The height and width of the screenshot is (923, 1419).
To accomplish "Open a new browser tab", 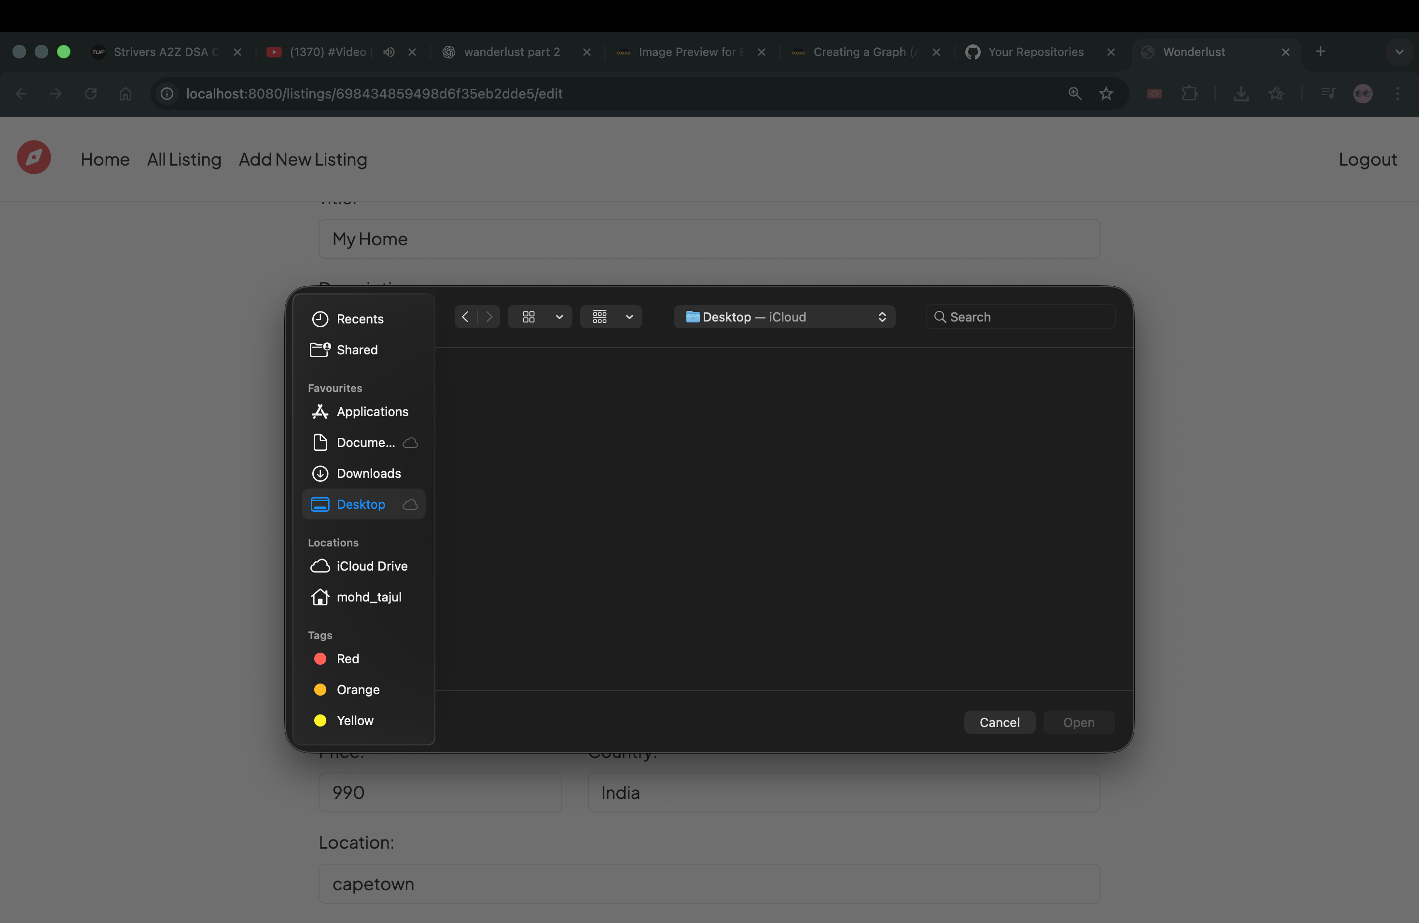I will click(1321, 51).
